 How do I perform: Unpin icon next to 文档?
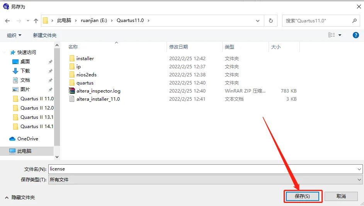pyautogui.click(x=50, y=80)
